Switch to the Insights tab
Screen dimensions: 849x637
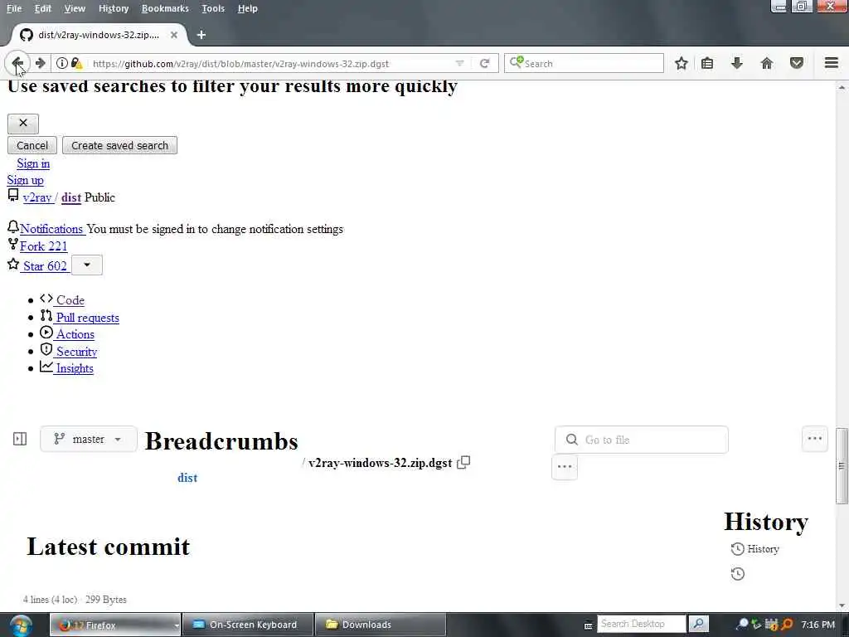pyautogui.click(x=74, y=368)
